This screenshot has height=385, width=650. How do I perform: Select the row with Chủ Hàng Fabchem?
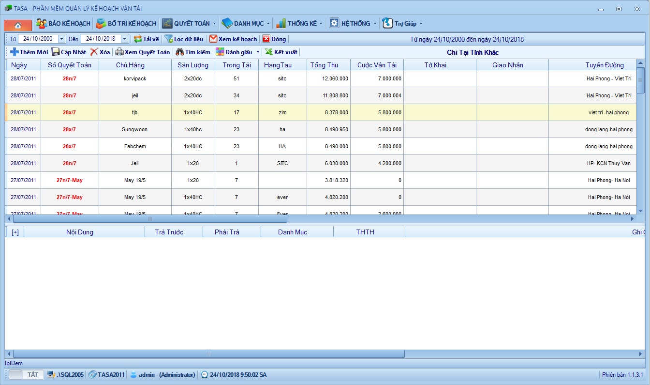(134, 146)
